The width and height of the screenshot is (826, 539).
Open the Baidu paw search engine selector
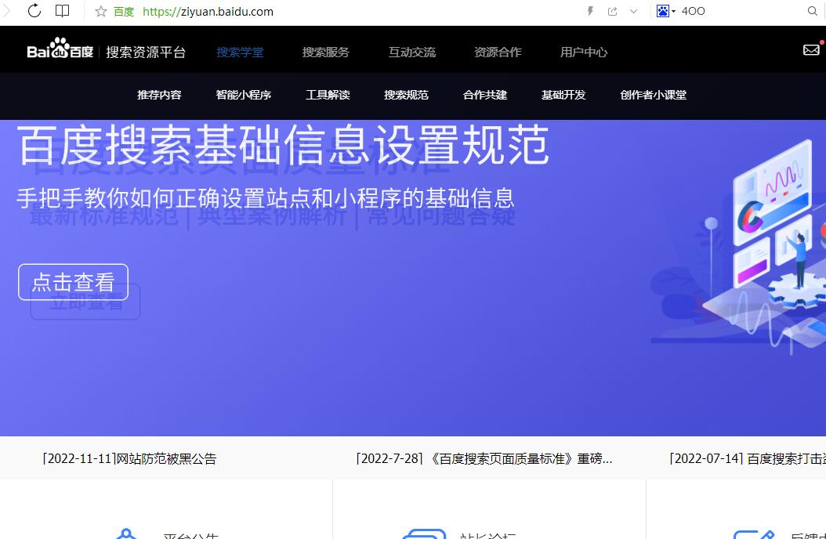coord(665,11)
